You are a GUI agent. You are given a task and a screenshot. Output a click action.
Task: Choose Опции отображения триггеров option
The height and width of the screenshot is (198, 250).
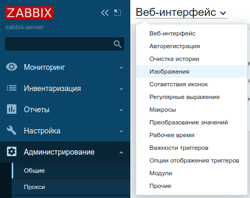(x=192, y=160)
